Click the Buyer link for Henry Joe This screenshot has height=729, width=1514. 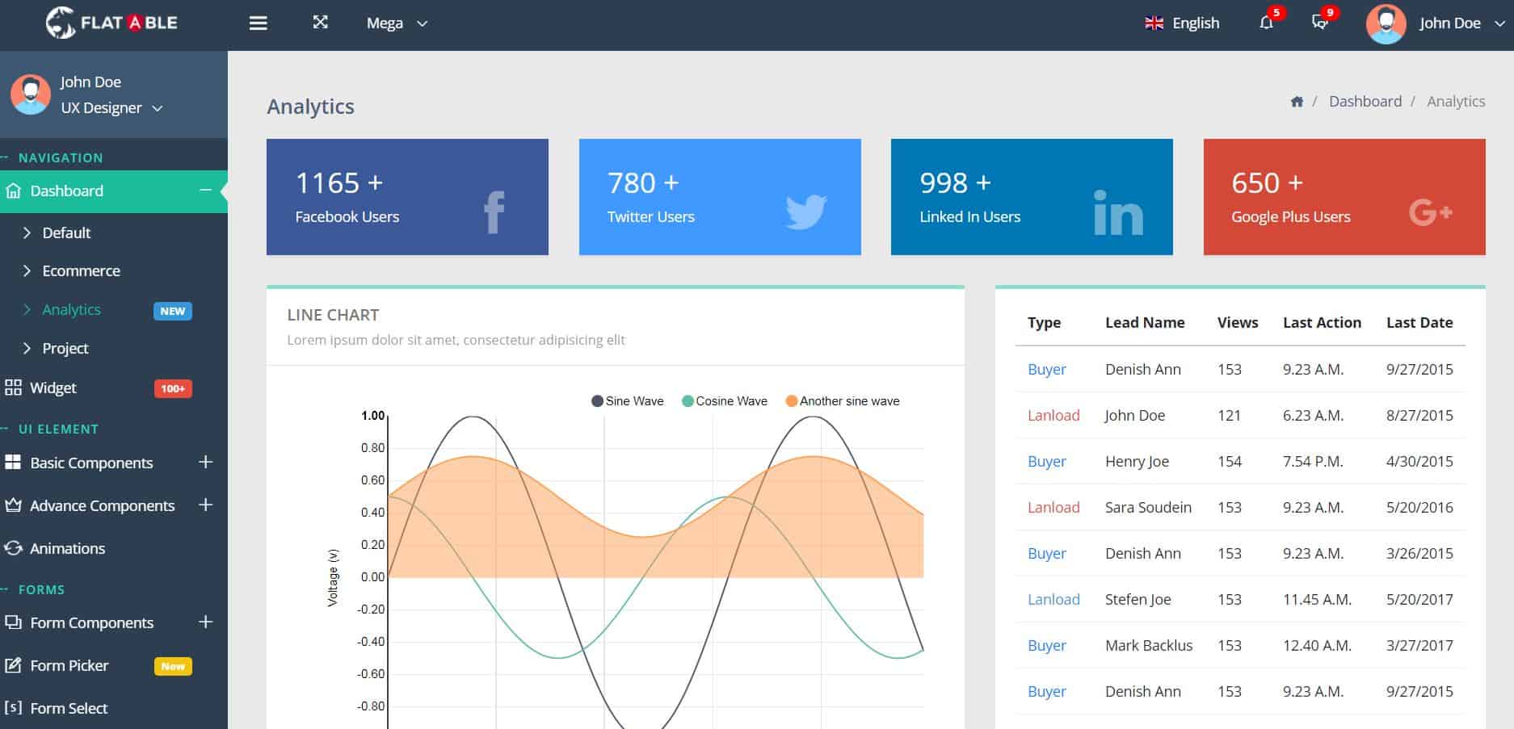tap(1046, 461)
